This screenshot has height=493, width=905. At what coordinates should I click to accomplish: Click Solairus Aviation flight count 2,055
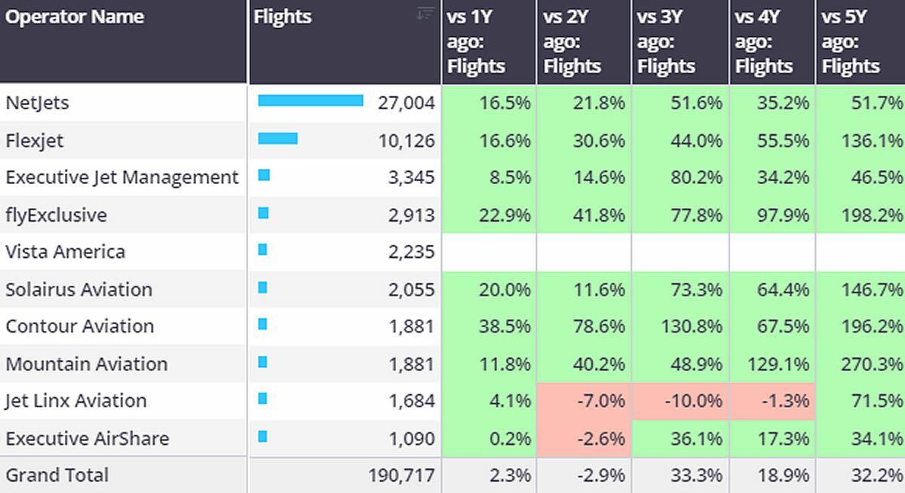tap(411, 289)
